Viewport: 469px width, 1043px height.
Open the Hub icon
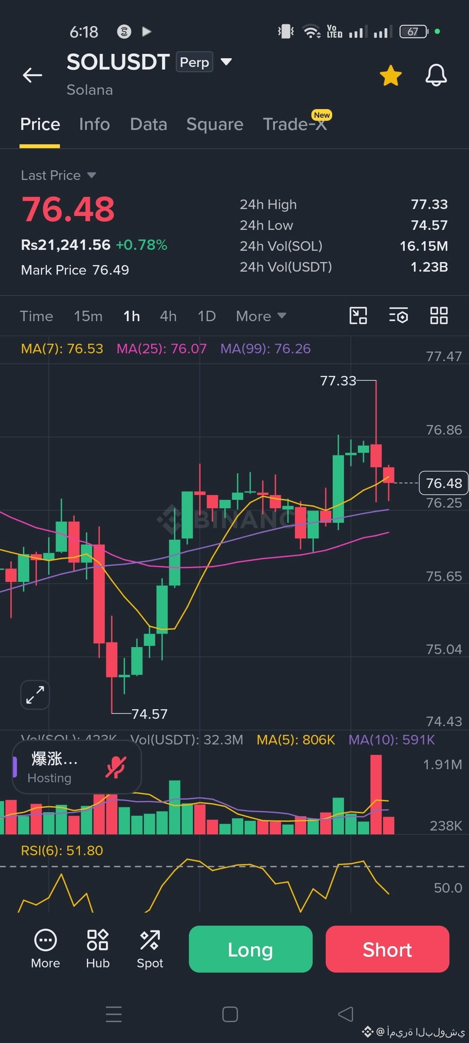point(98,950)
